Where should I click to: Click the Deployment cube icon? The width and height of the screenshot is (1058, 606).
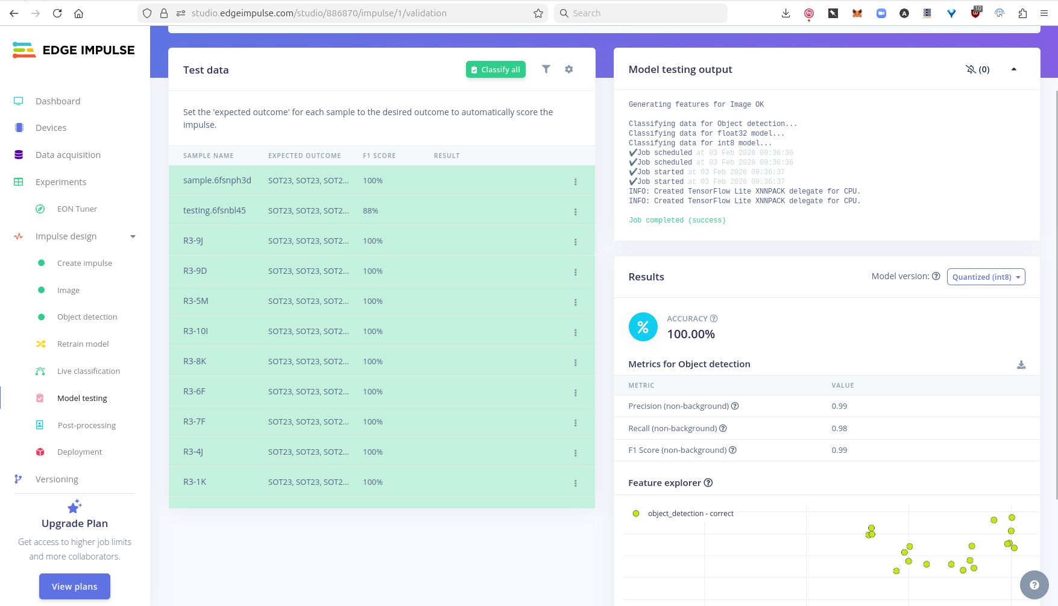coord(40,452)
